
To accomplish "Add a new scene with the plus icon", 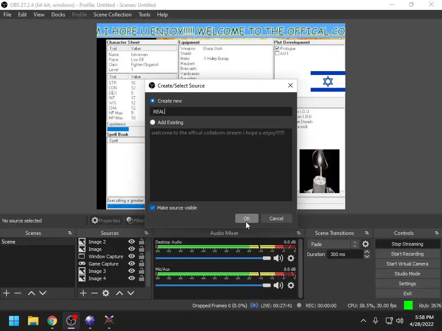I will (6, 293).
